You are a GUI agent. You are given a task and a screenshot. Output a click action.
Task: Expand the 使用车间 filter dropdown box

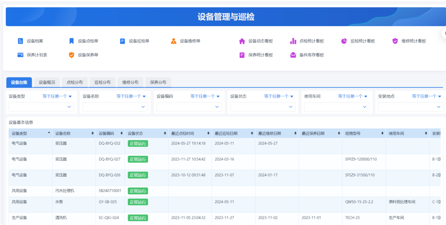[x=336, y=107]
